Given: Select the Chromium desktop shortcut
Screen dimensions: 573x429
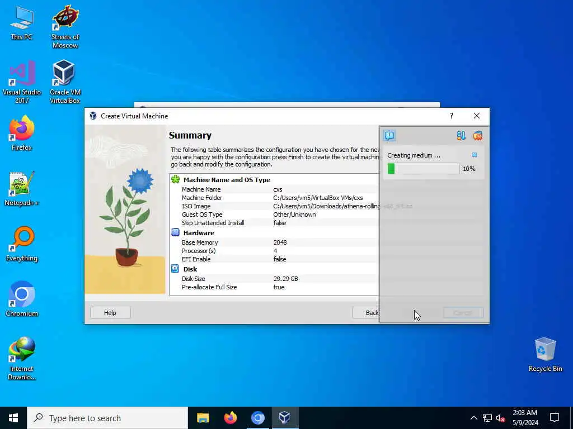Looking at the screenshot, I should pyautogui.click(x=22, y=299).
